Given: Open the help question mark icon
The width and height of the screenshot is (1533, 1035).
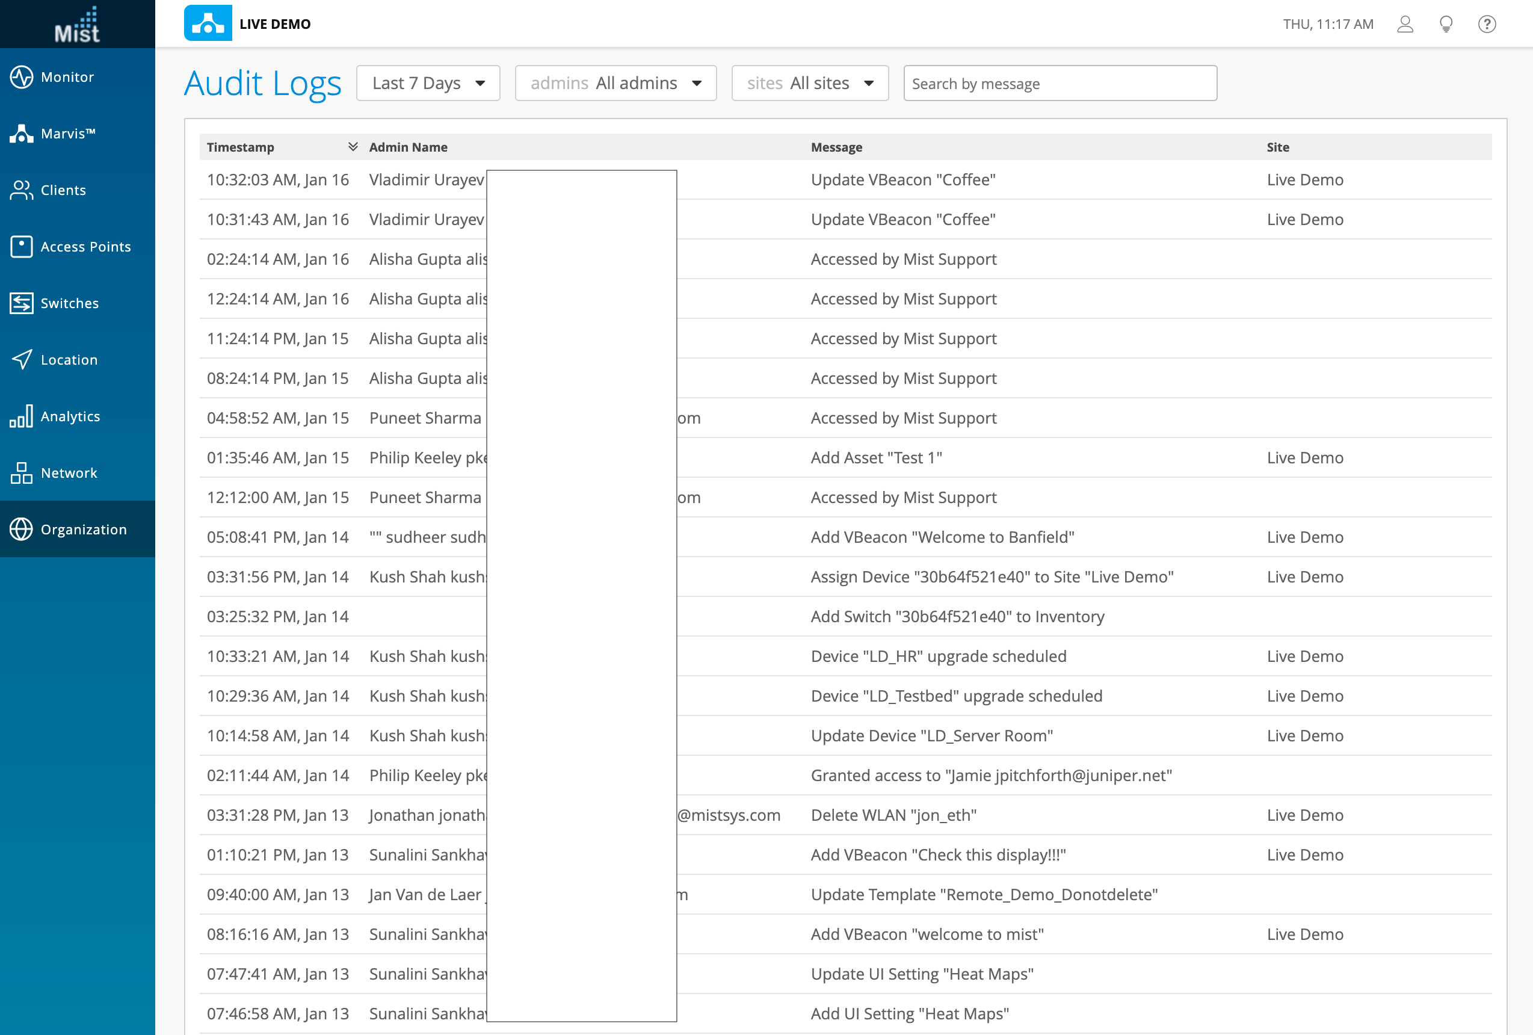Looking at the screenshot, I should pos(1487,25).
